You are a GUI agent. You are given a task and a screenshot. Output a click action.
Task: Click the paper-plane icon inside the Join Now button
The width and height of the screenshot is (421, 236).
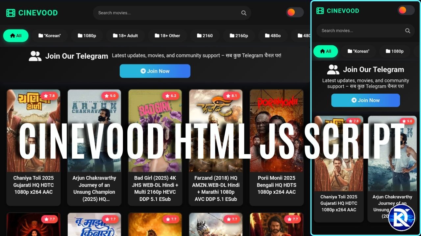[x=143, y=71]
